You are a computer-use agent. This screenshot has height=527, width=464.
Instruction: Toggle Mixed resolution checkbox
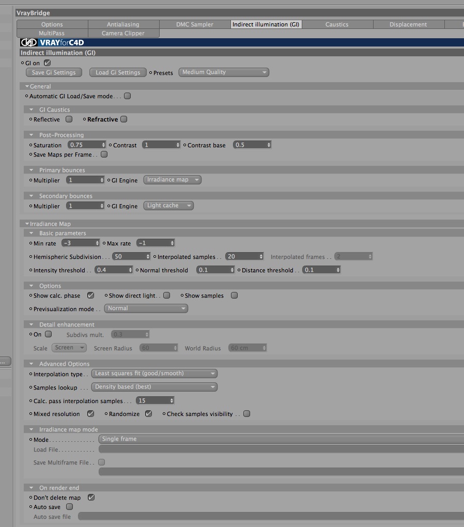pyautogui.click(x=90, y=414)
